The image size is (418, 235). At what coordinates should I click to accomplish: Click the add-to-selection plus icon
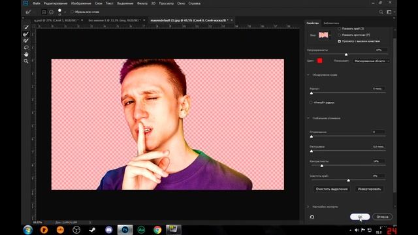44,12
